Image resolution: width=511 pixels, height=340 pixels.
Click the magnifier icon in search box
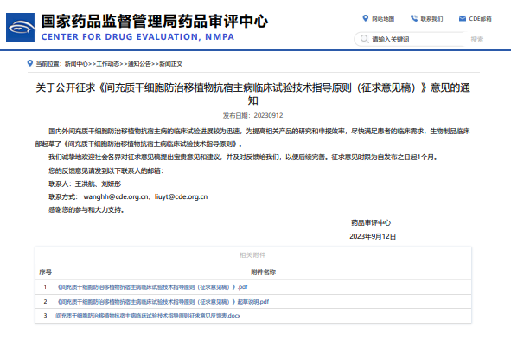point(364,39)
